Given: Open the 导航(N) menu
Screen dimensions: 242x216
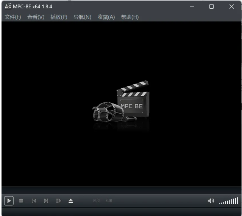Looking at the screenshot, I should pyautogui.click(x=82, y=17).
